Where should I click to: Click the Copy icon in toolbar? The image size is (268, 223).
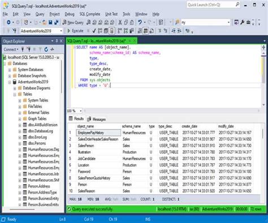(x=126, y=23)
